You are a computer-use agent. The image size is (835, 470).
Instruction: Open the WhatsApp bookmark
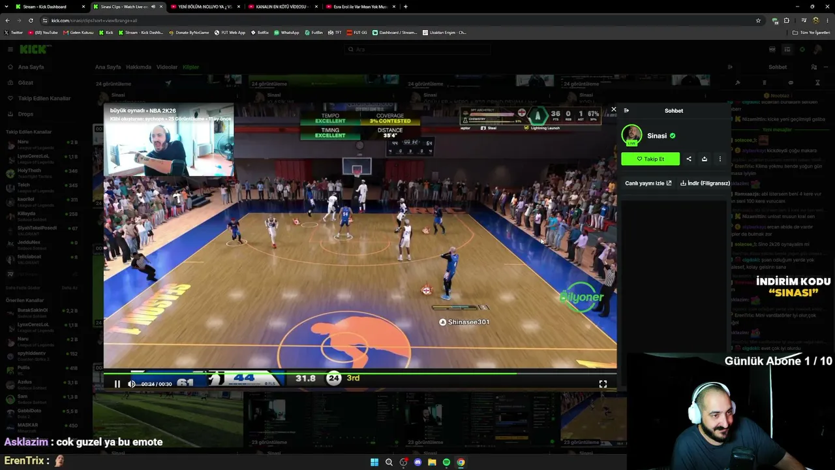pyautogui.click(x=286, y=33)
